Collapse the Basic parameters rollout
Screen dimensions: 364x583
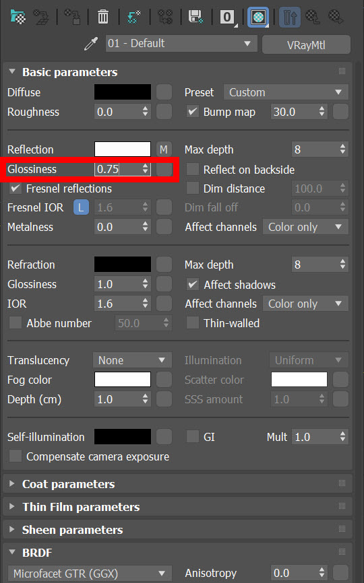click(x=12, y=71)
